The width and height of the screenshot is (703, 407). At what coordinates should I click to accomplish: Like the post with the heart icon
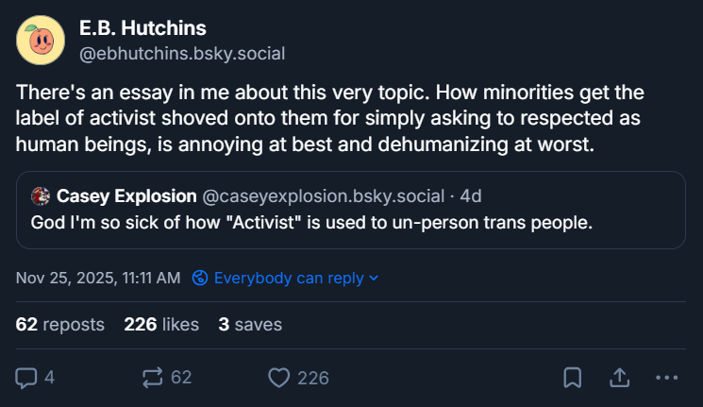coord(279,378)
